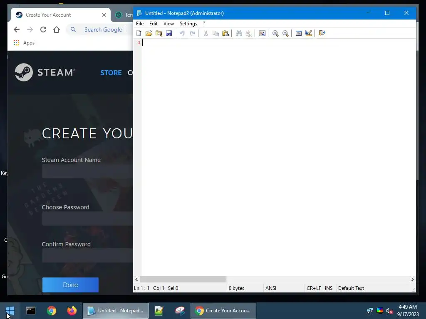Launch Firefox from the taskbar
This screenshot has height=319, width=426.
point(72,311)
